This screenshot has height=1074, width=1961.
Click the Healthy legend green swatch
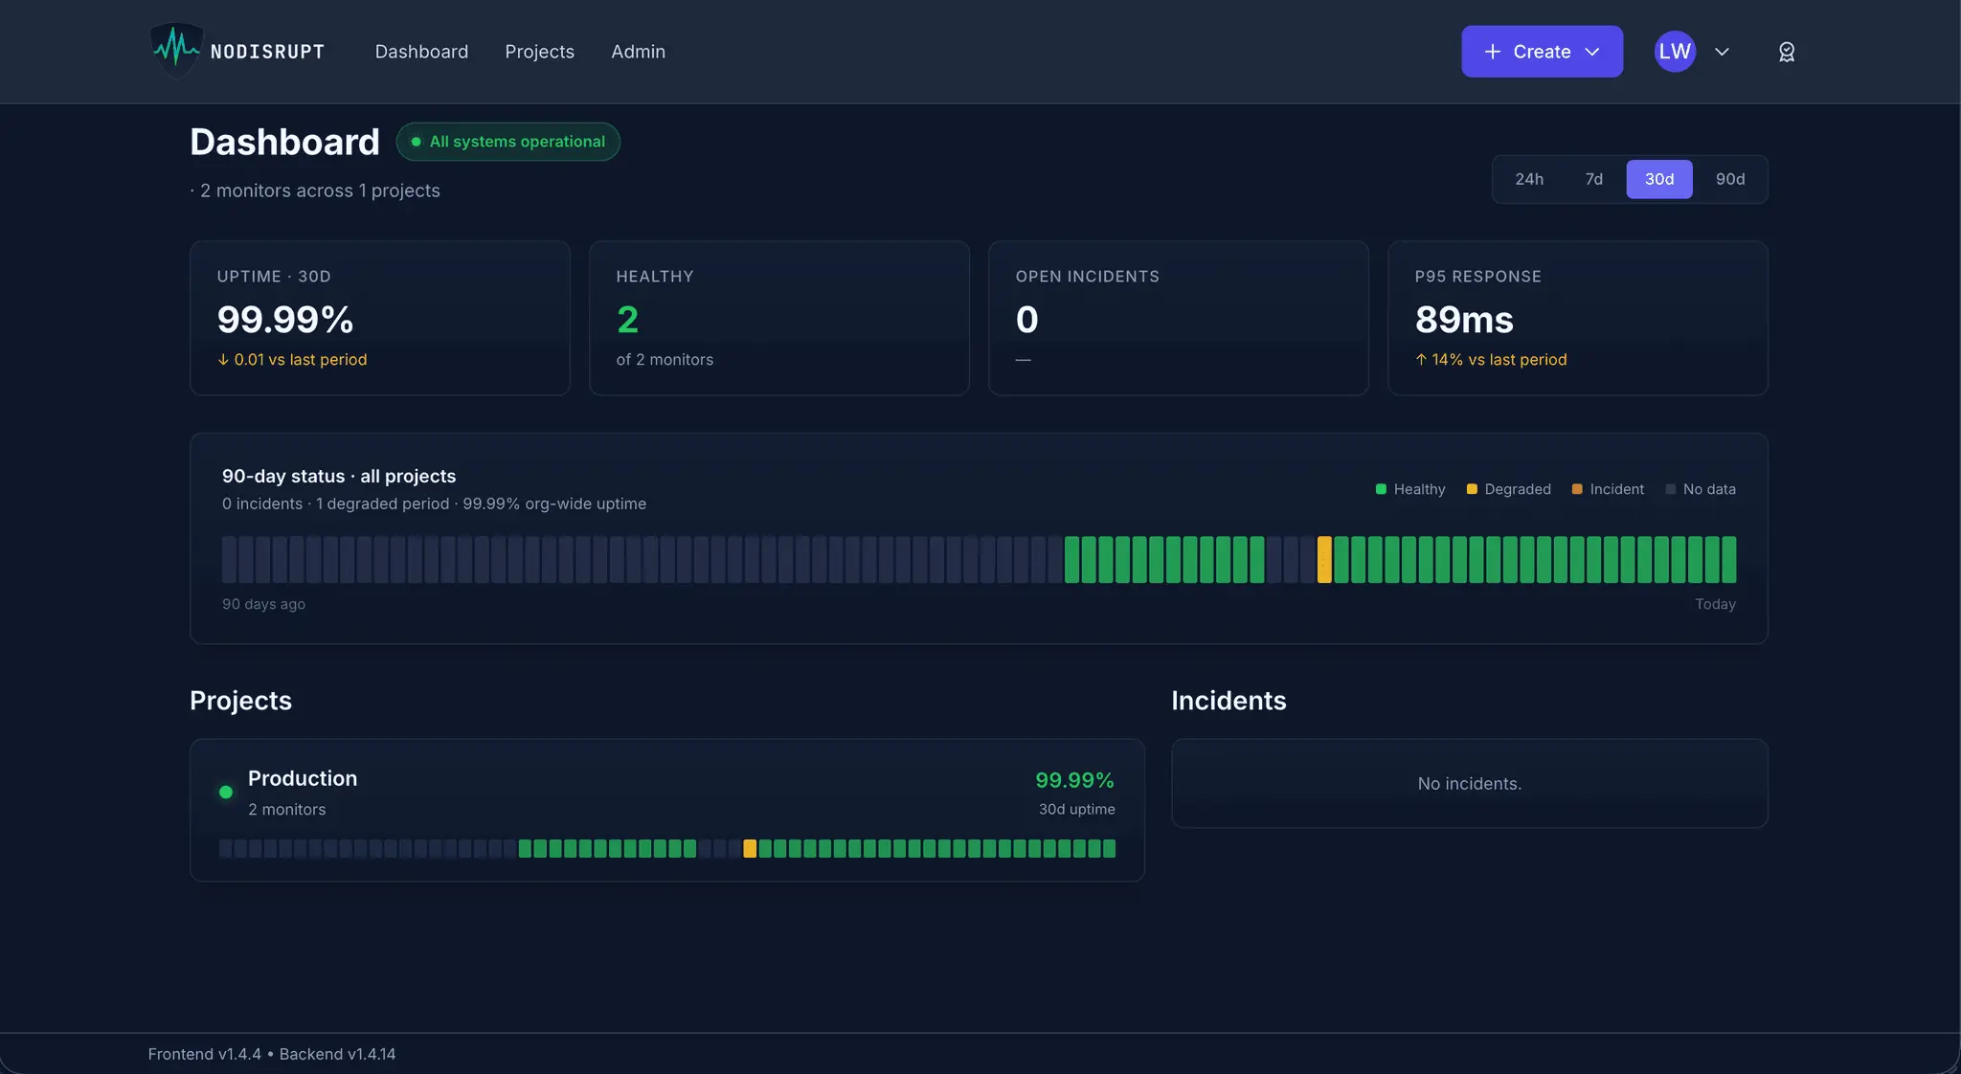[1381, 489]
